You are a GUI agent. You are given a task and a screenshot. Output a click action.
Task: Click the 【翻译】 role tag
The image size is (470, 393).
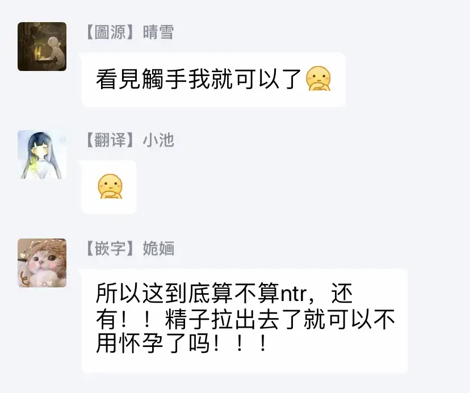110,140
